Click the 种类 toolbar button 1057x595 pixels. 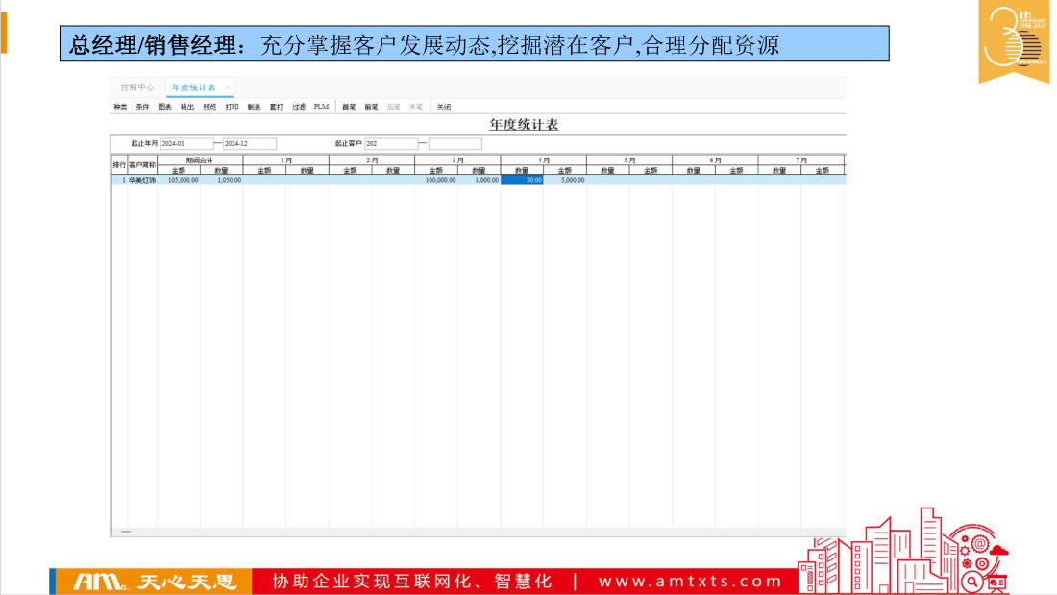120,107
